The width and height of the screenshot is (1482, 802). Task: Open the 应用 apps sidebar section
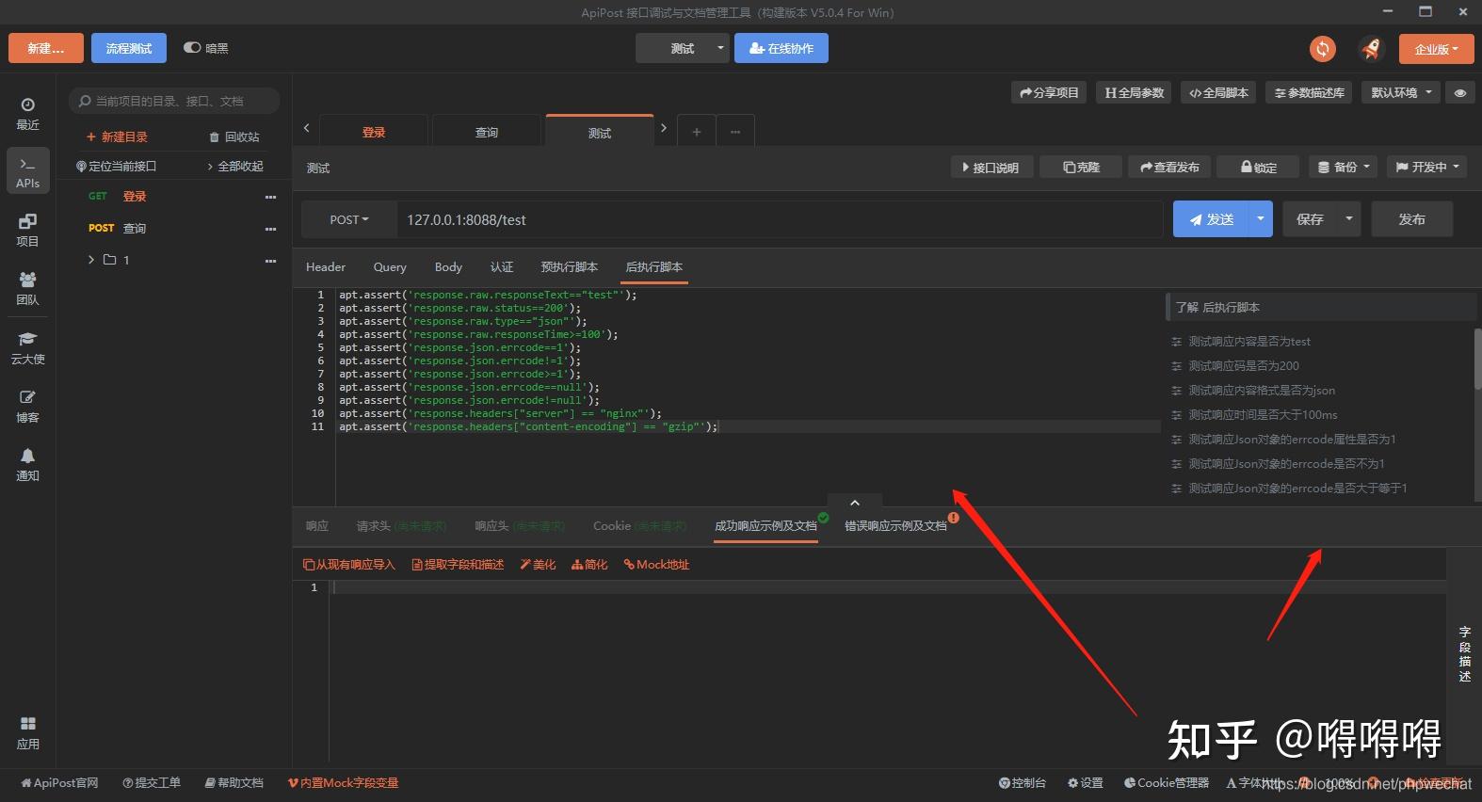pyautogui.click(x=27, y=732)
